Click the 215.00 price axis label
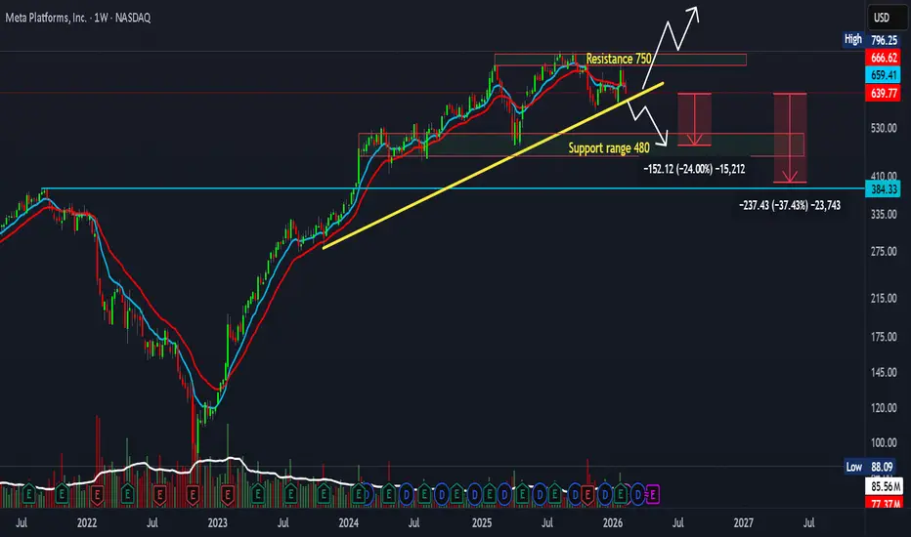 884,298
